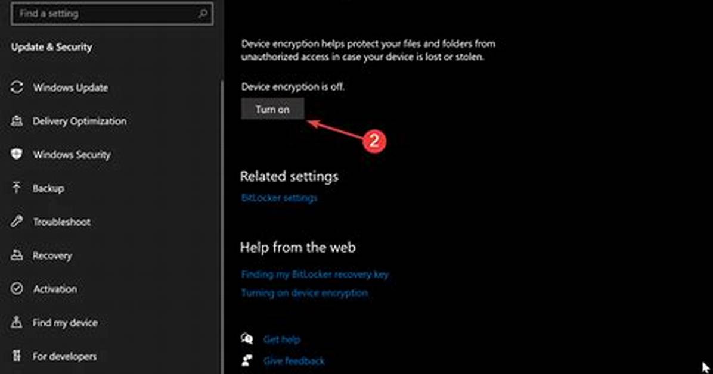Open Turning on device encryption link
The width and height of the screenshot is (713, 374).
305,293
